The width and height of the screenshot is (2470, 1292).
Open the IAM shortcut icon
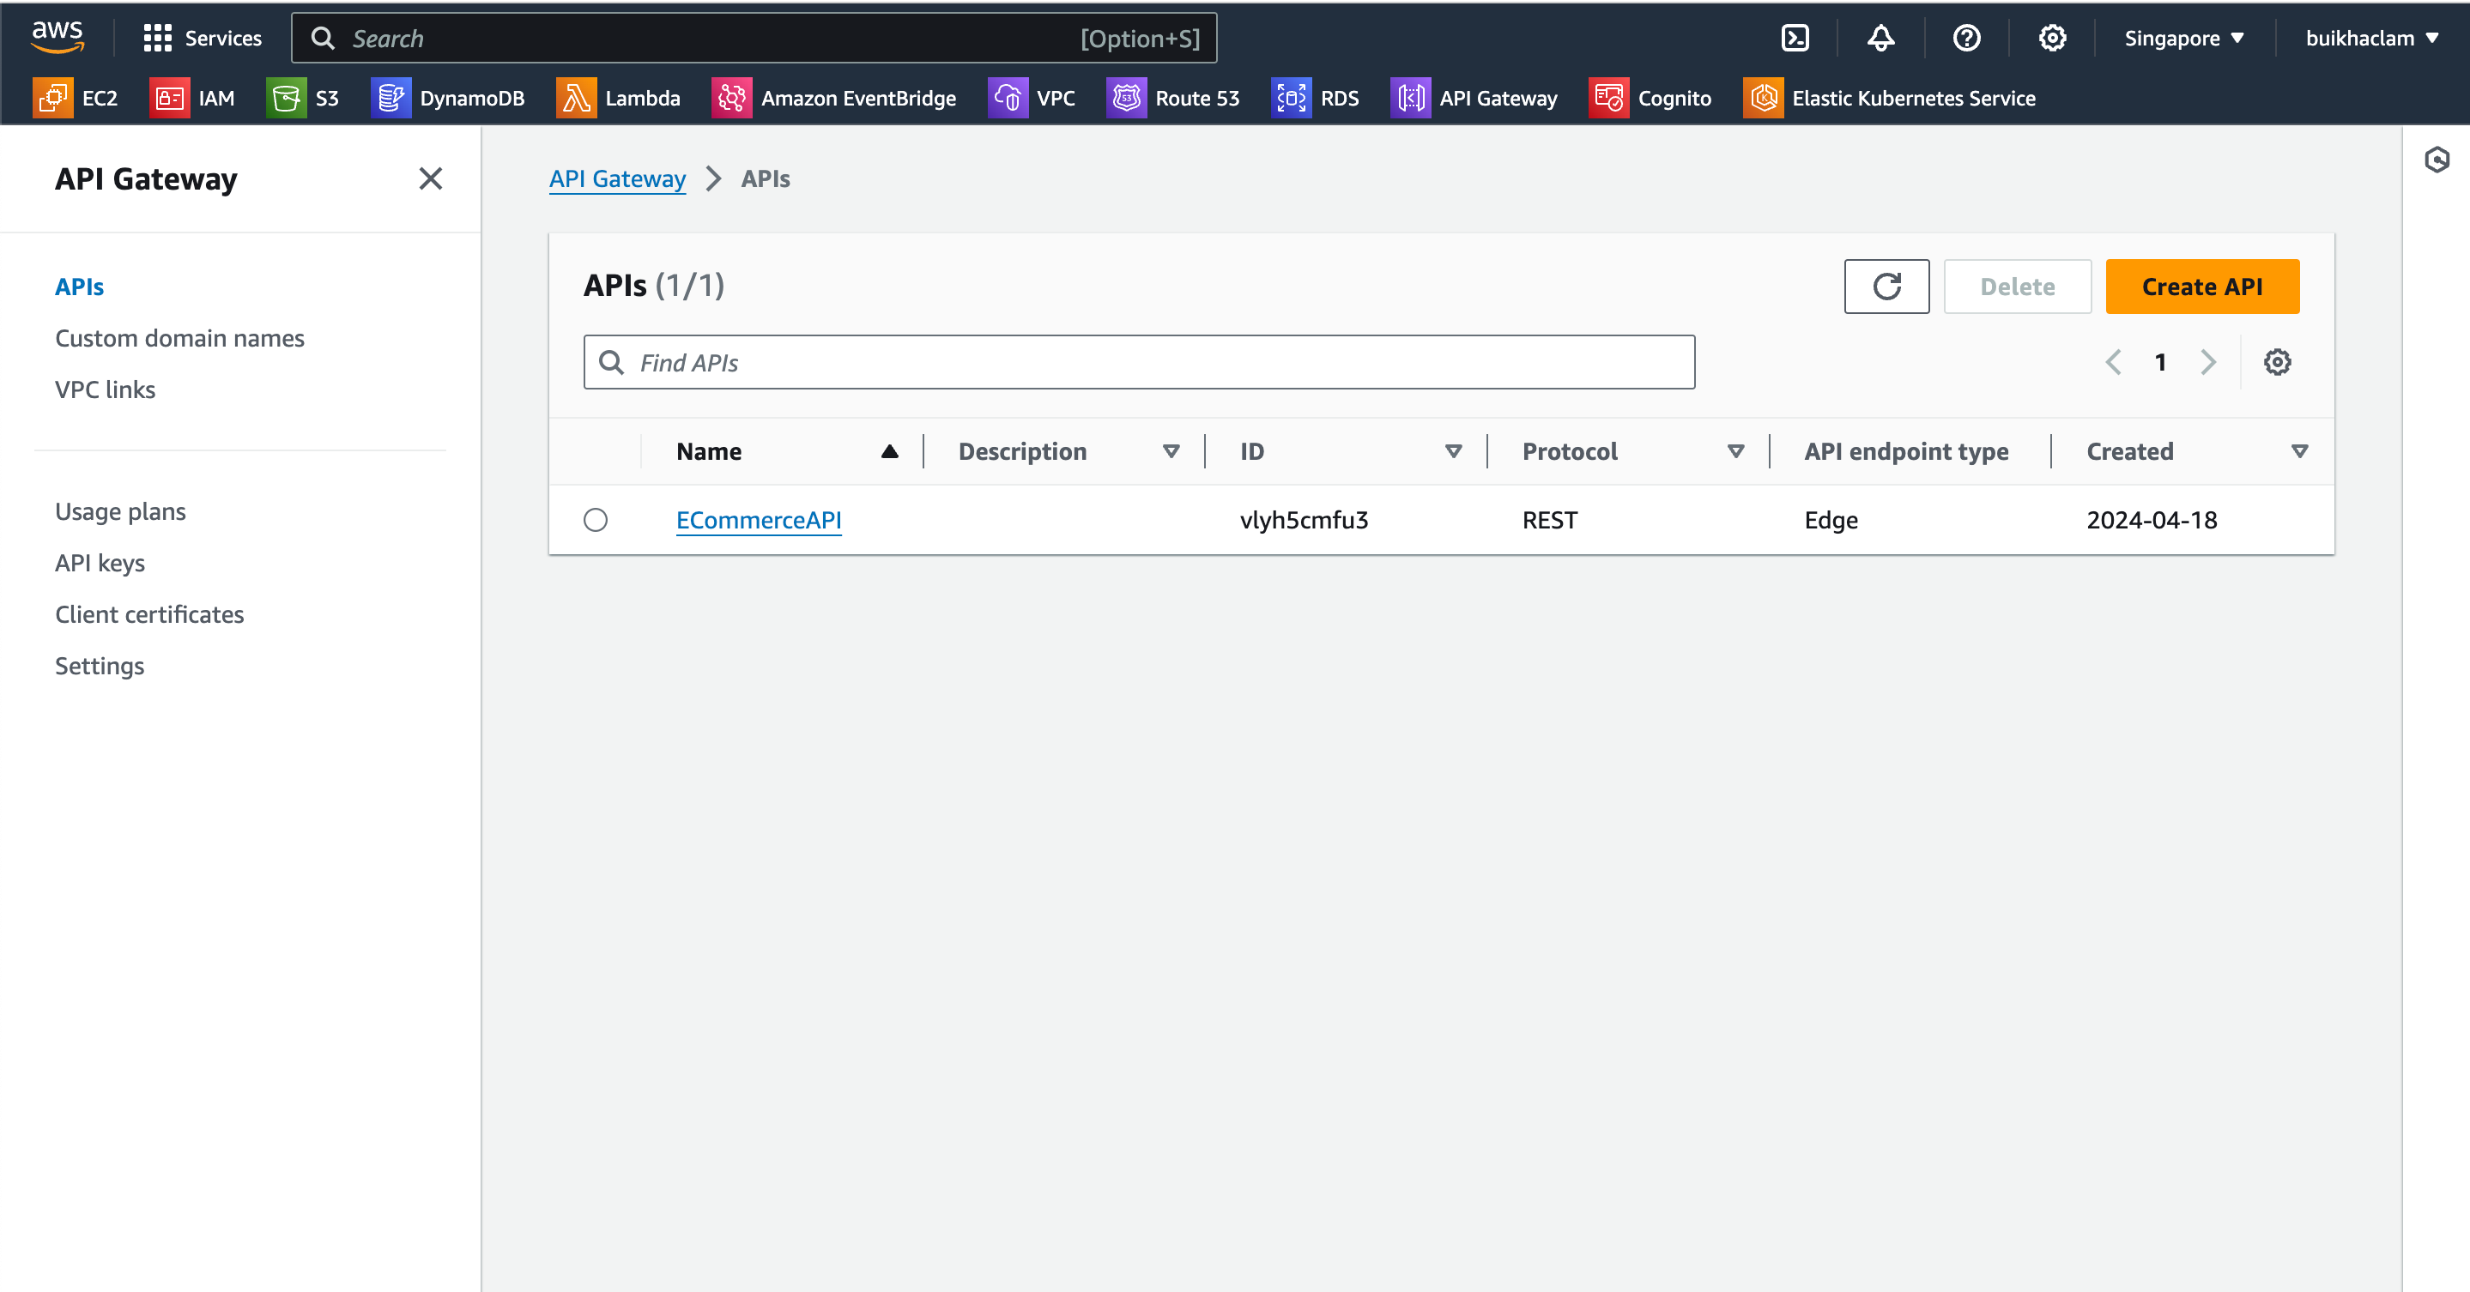(x=170, y=98)
